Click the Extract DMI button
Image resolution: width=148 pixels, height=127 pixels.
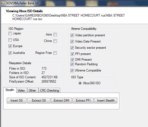point(61,100)
